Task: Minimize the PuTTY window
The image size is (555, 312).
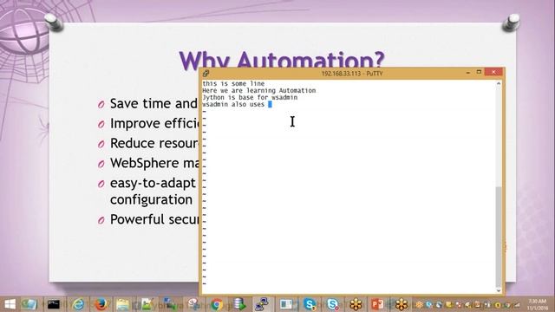Action: (x=468, y=73)
